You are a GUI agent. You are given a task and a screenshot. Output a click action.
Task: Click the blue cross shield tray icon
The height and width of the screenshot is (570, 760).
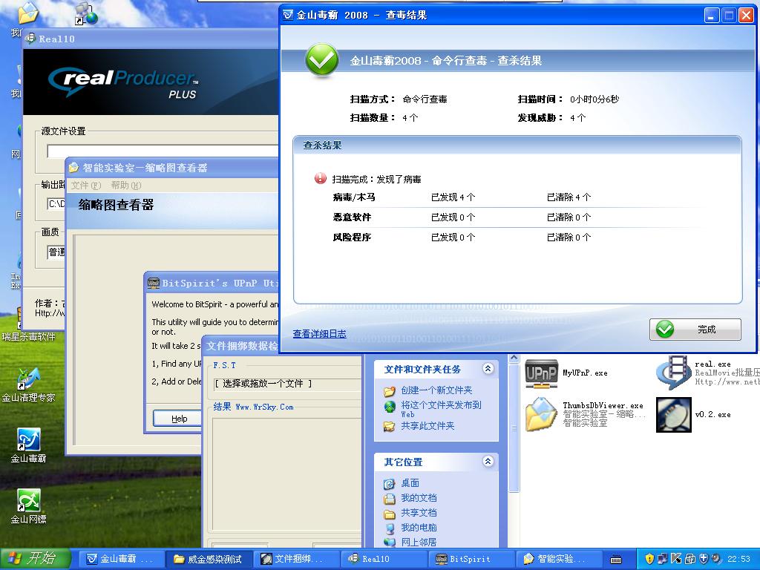704,559
